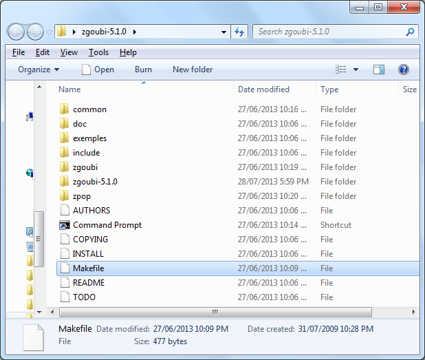Open the view options dropdown arrow

(356, 70)
